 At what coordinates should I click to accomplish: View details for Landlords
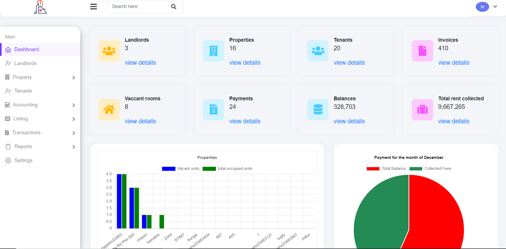coord(140,63)
